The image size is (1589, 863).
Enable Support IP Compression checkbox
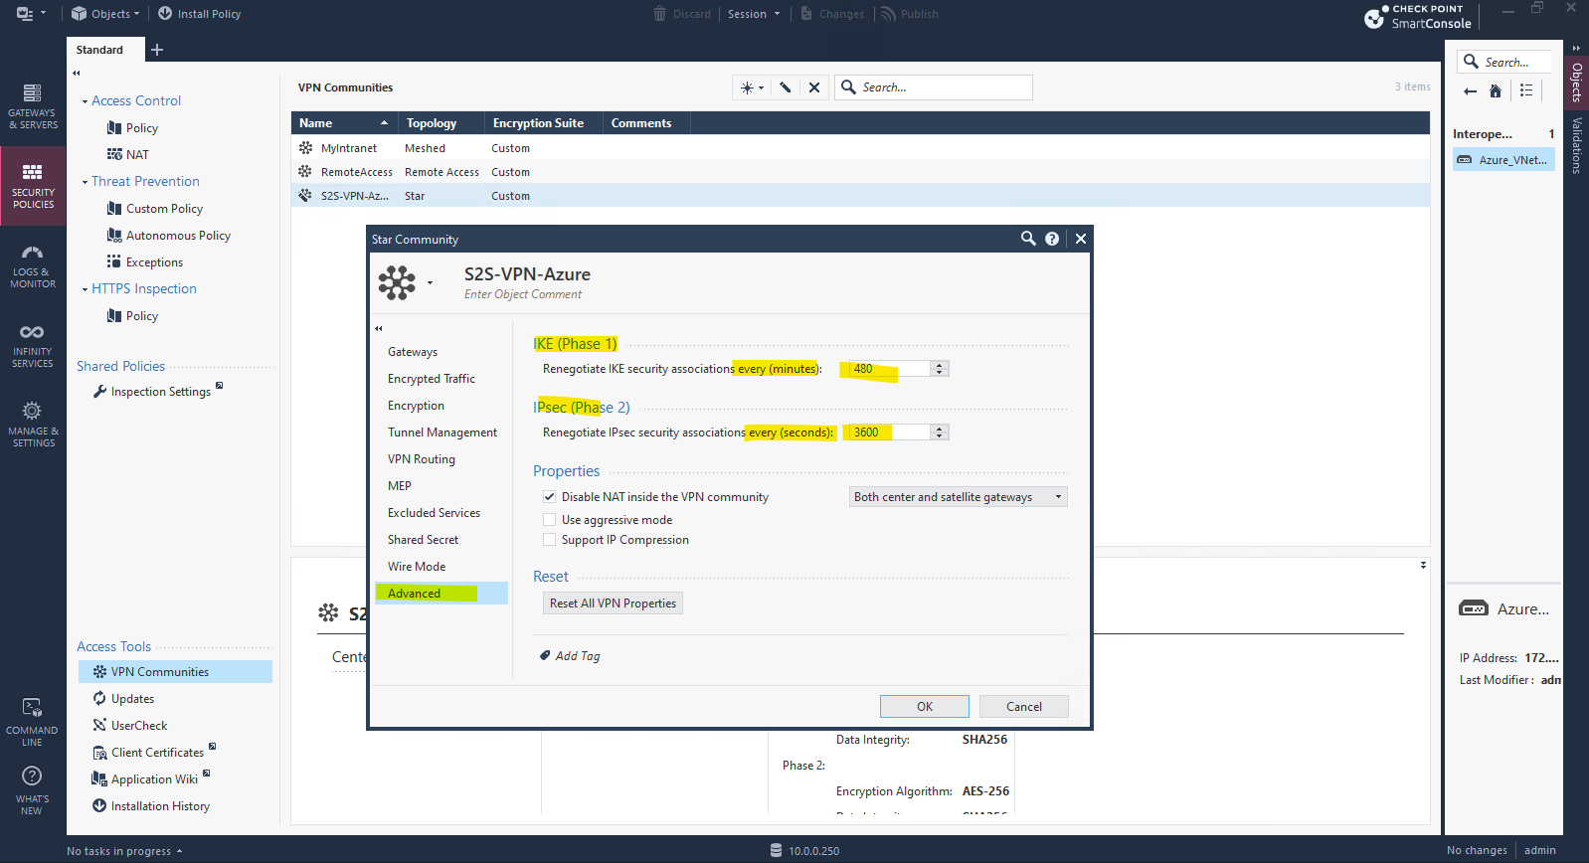549,540
